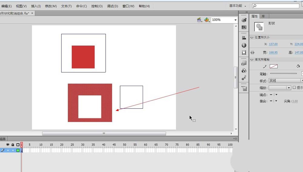Image resolution: width=303 pixels, height=172 pixels.
Task: Toggle lock dot of the current layer
Action: click(x=13, y=150)
